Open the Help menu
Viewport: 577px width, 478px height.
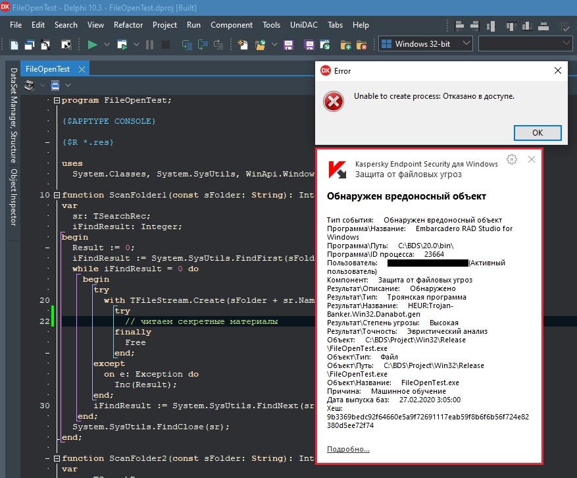pos(361,25)
